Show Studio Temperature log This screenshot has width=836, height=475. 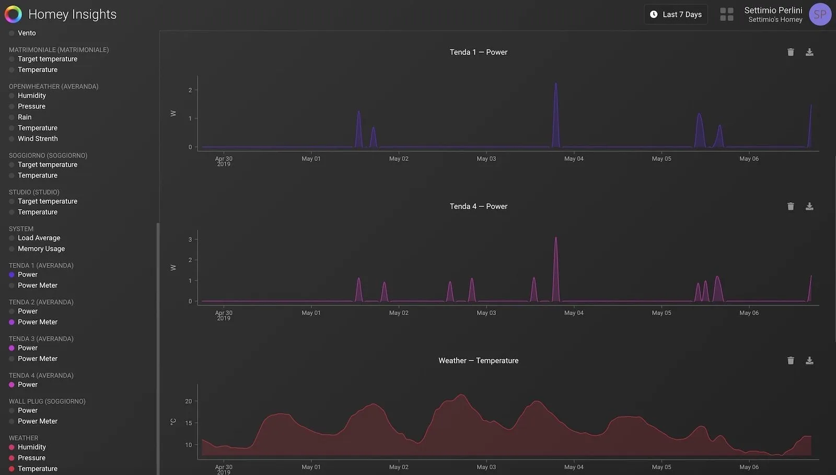33,212
